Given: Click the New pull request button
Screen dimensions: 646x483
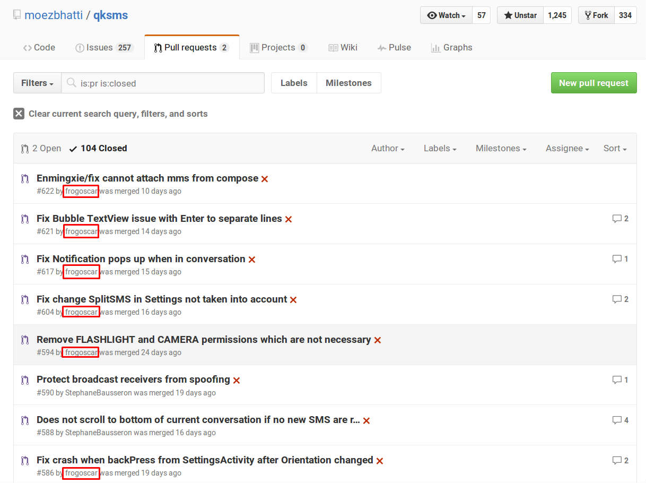Looking at the screenshot, I should coord(593,83).
